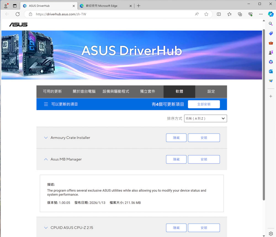Open the 排序方式 sort dropdown

pyautogui.click(x=205, y=118)
